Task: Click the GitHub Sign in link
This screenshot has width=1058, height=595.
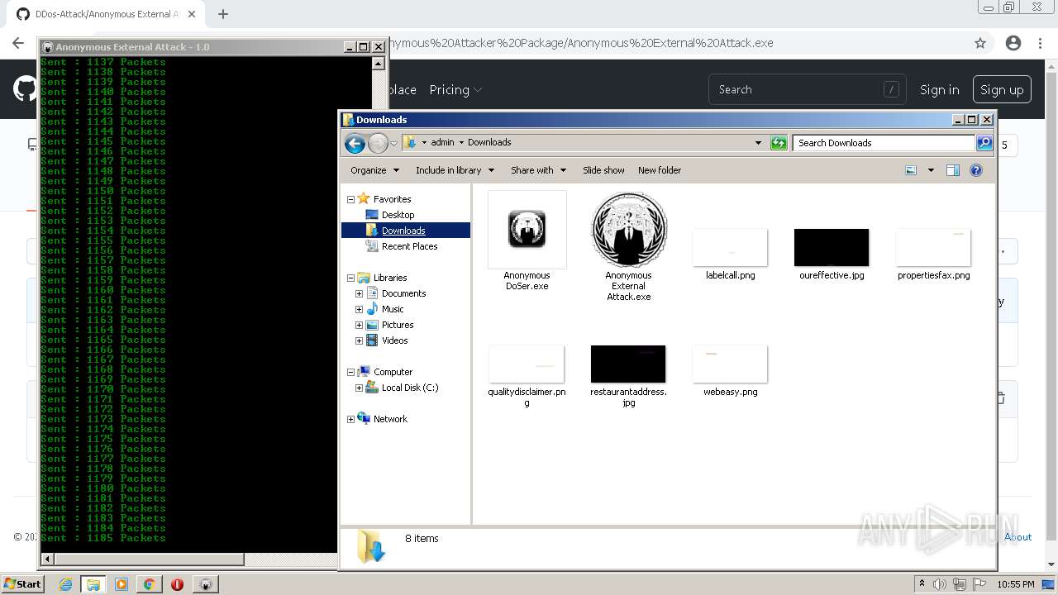Action: (940, 90)
